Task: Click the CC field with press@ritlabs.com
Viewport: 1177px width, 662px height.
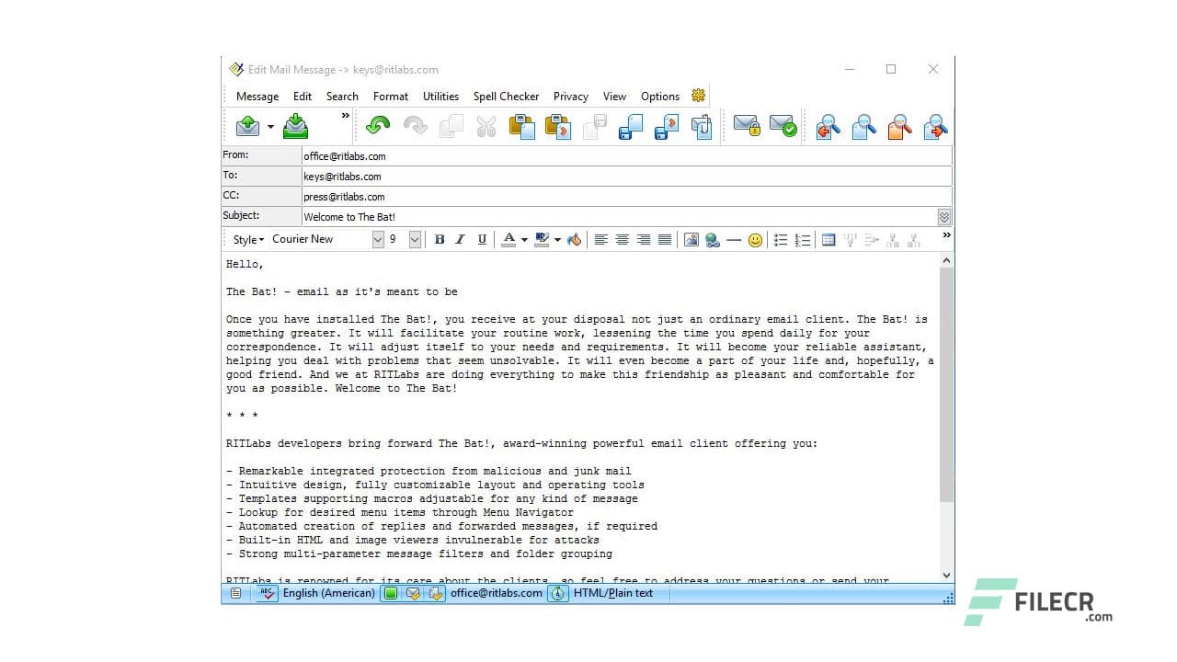Action: tap(626, 197)
